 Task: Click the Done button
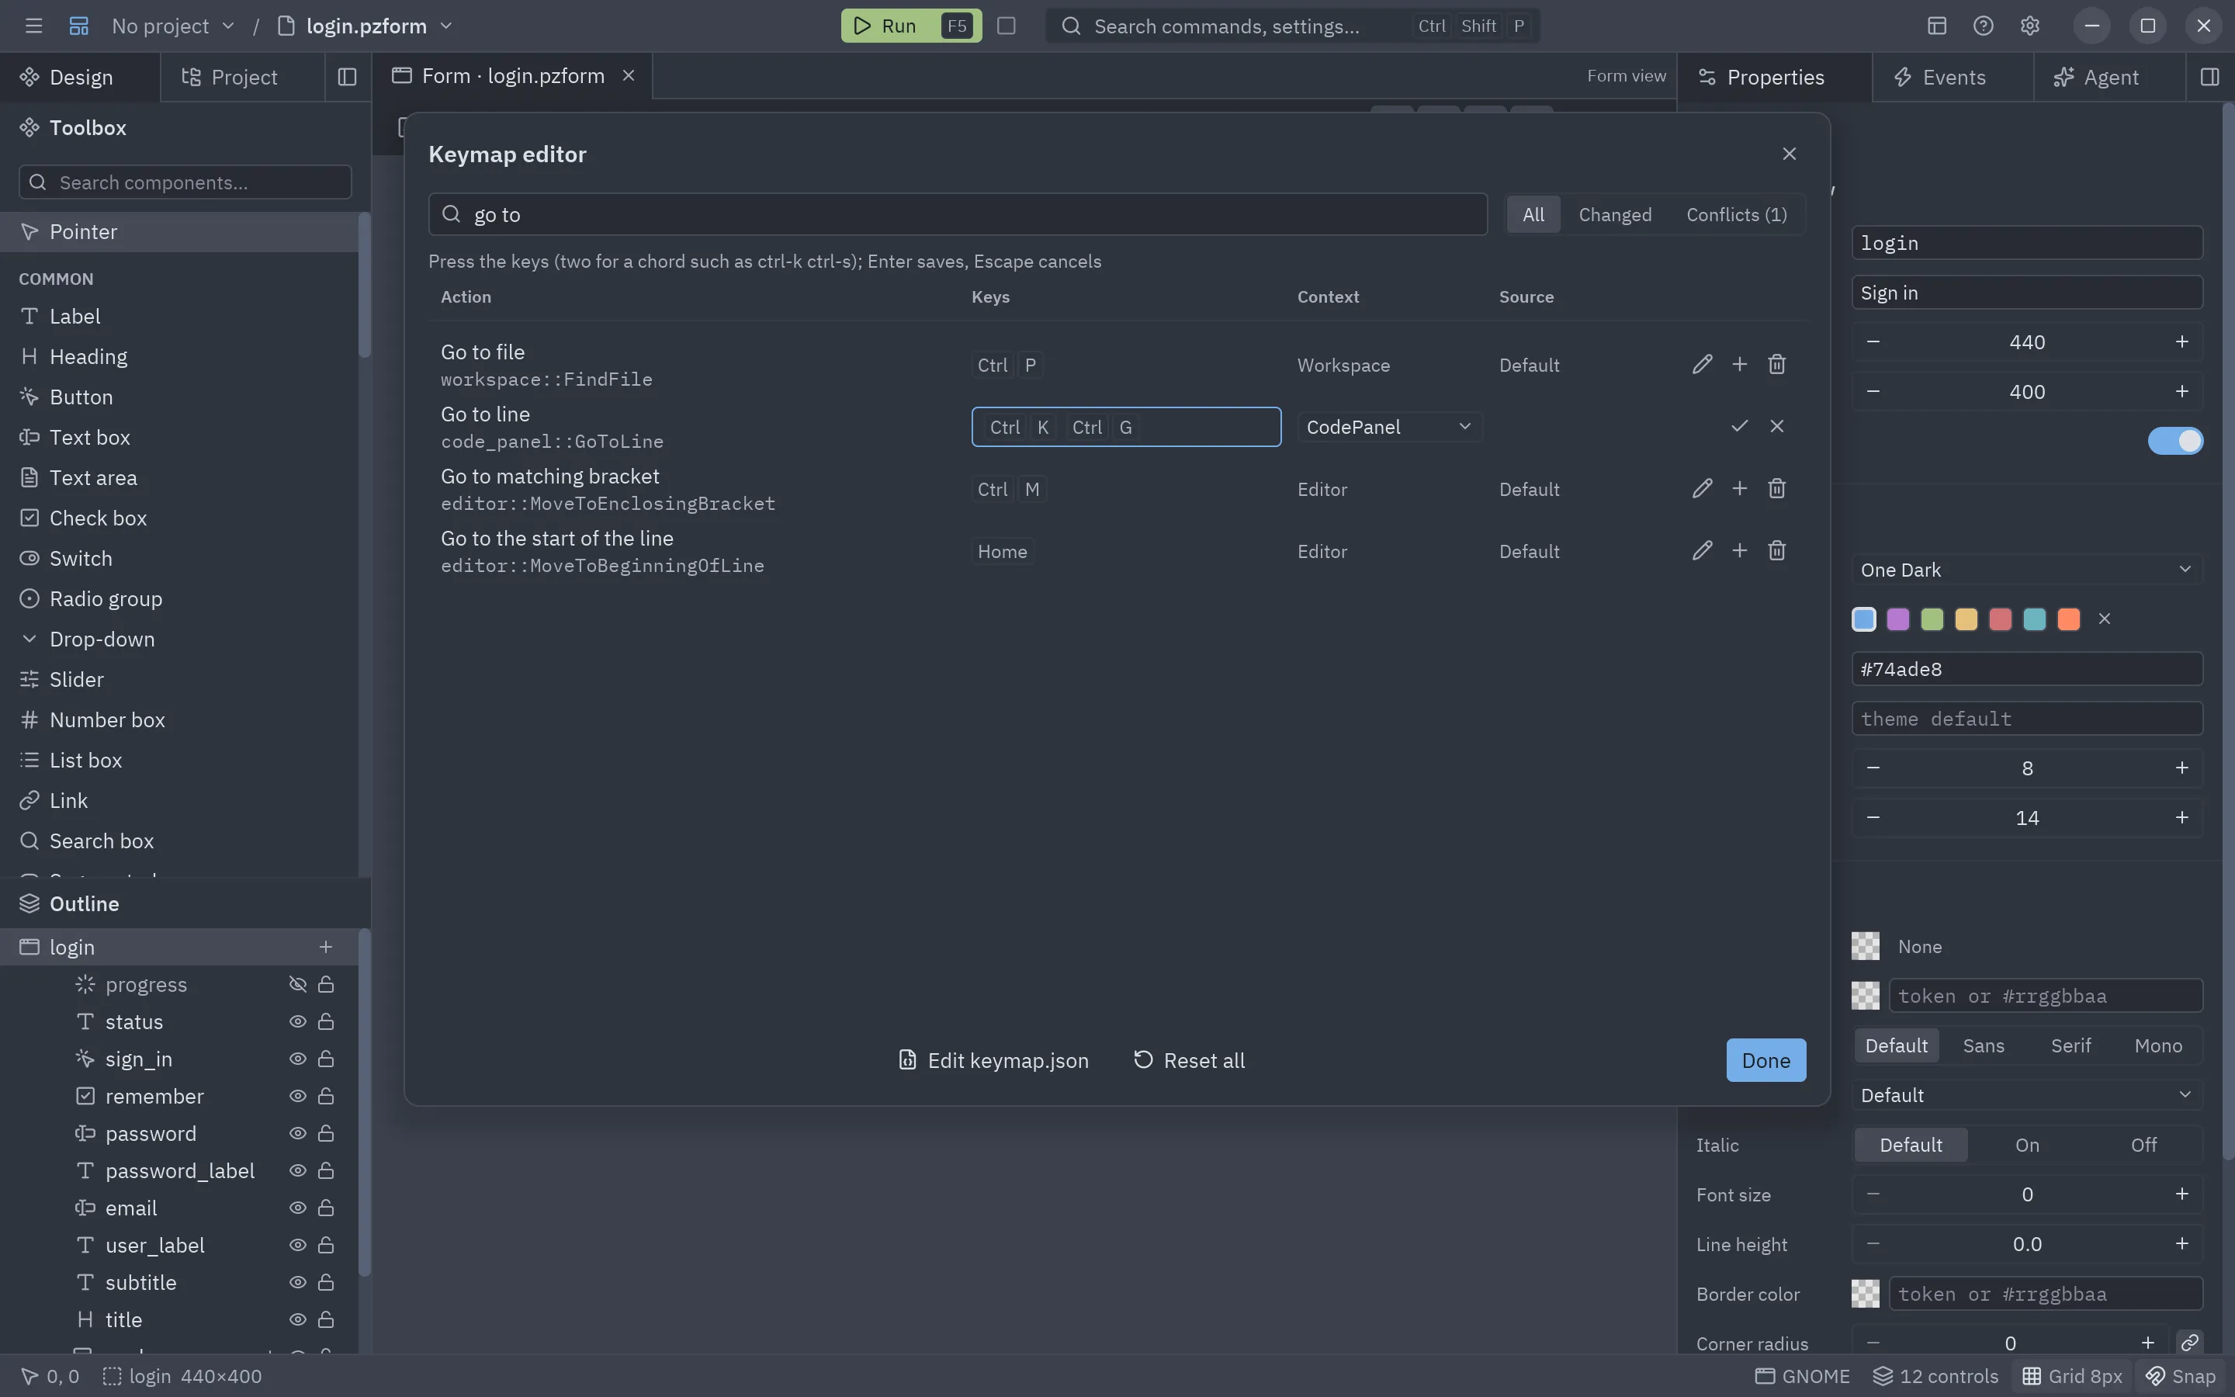(x=1765, y=1061)
